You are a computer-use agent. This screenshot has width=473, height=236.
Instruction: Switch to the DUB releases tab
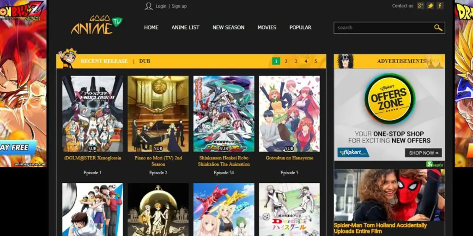145,61
